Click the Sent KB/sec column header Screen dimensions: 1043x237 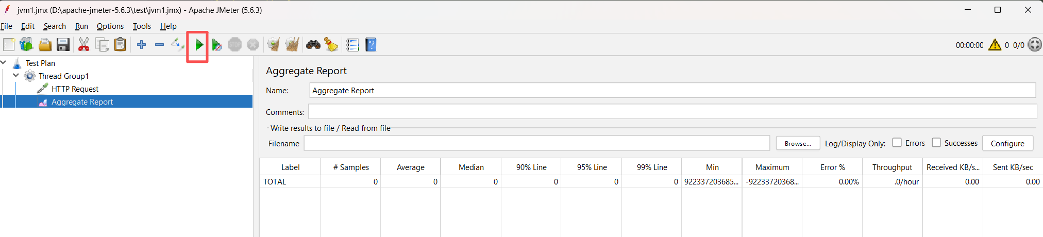pyautogui.click(x=1013, y=167)
